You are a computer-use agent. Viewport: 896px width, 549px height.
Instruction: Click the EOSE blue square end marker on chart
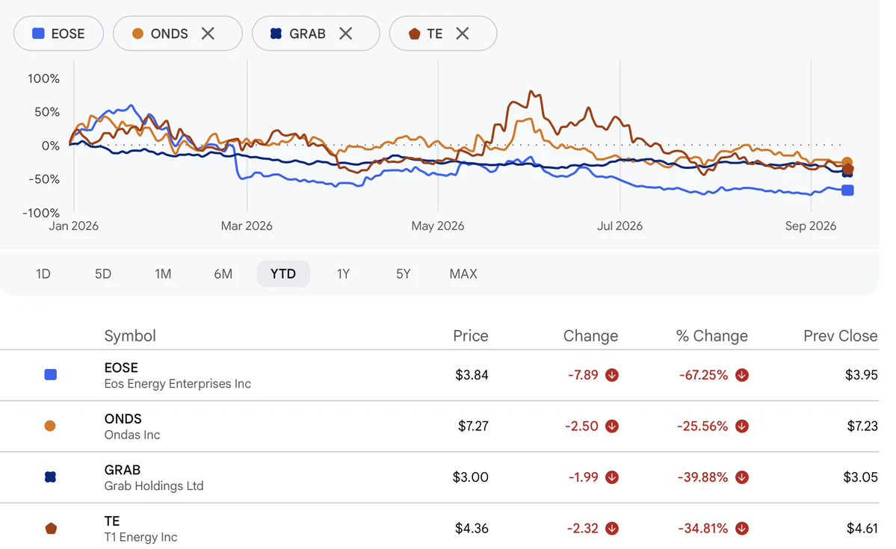pyautogui.click(x=848, y=190)
